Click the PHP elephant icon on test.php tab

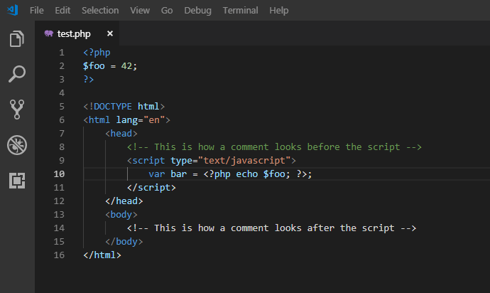pyautogui.click(x=49, y=33)
